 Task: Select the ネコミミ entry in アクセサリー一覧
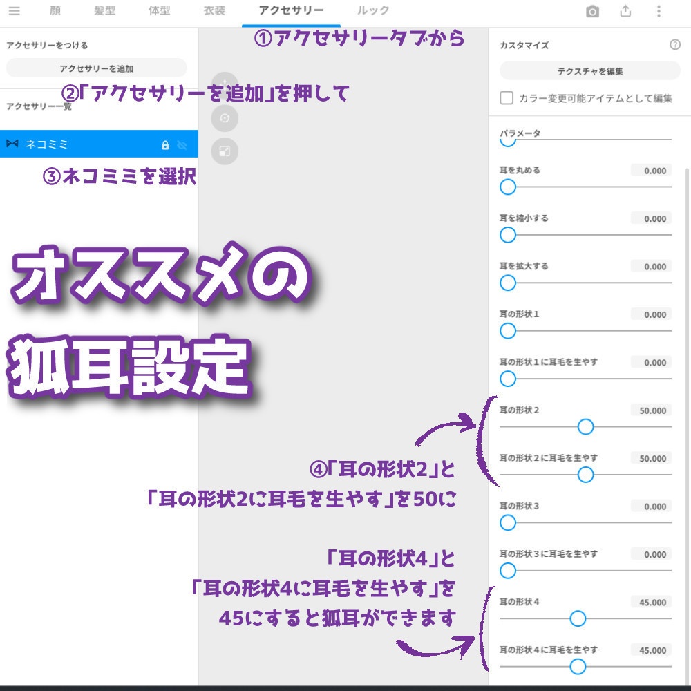point(83,144)
